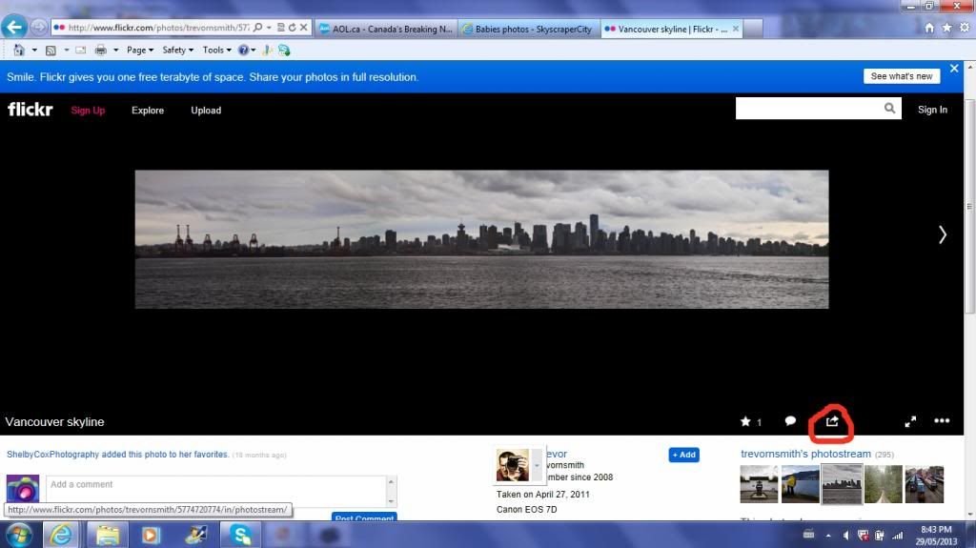Favorite the photo with the star icon
This screenshot has height=548, width=976.
[x=745, y=421]
